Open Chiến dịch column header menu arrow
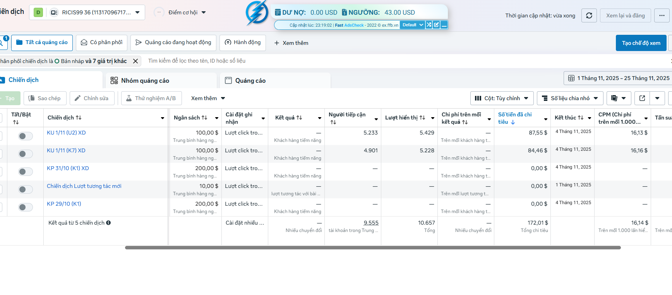Viewport: 672px width, 295px height. [x=163, y=118]
